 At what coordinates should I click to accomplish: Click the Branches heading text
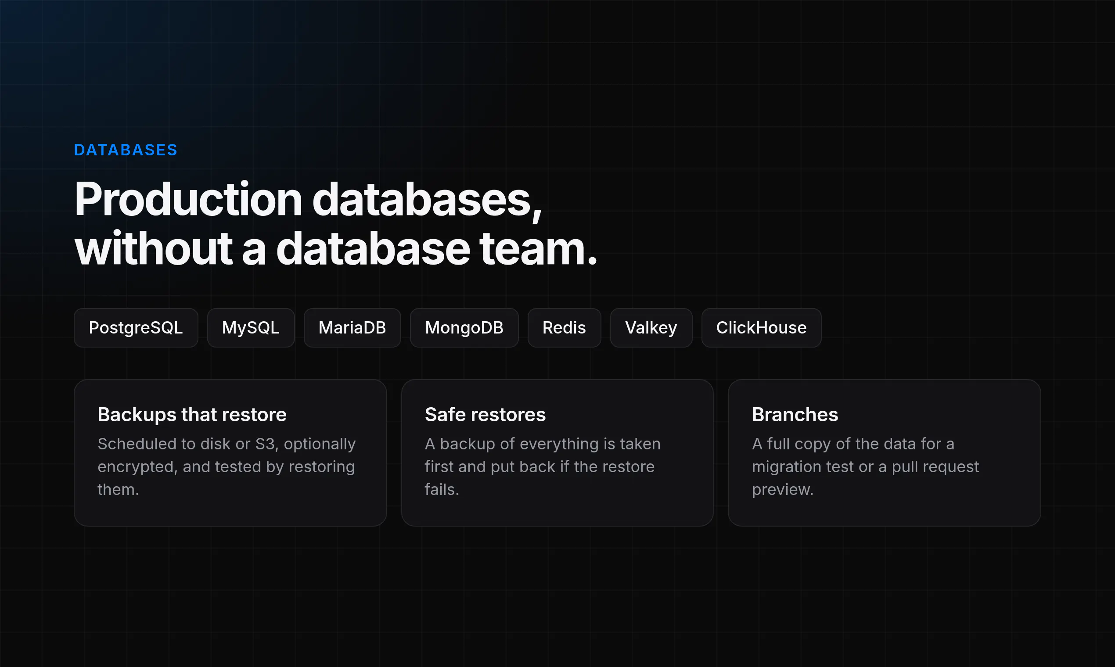pyautogui.click(x=795, y=414)
